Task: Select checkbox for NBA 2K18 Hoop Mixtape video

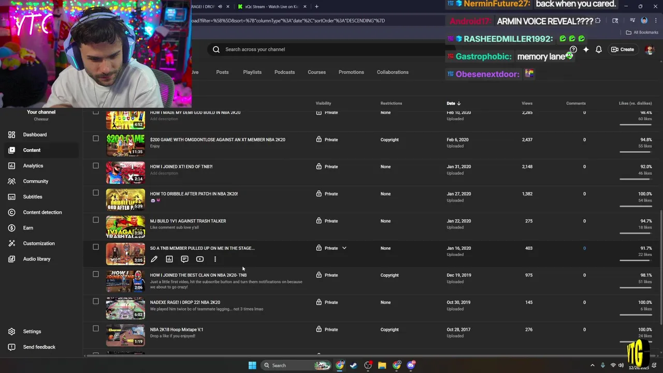Action: click(x=95, y=328)
